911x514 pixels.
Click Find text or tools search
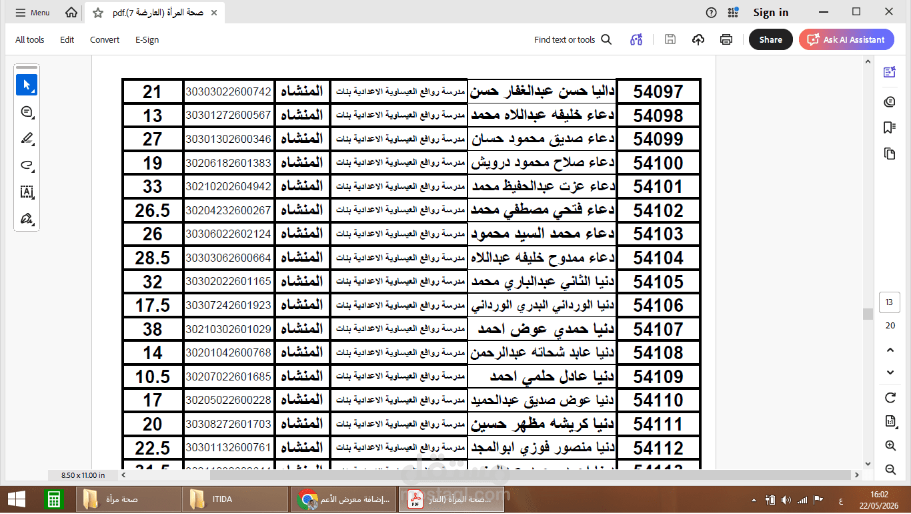click(x=573, y=39)
